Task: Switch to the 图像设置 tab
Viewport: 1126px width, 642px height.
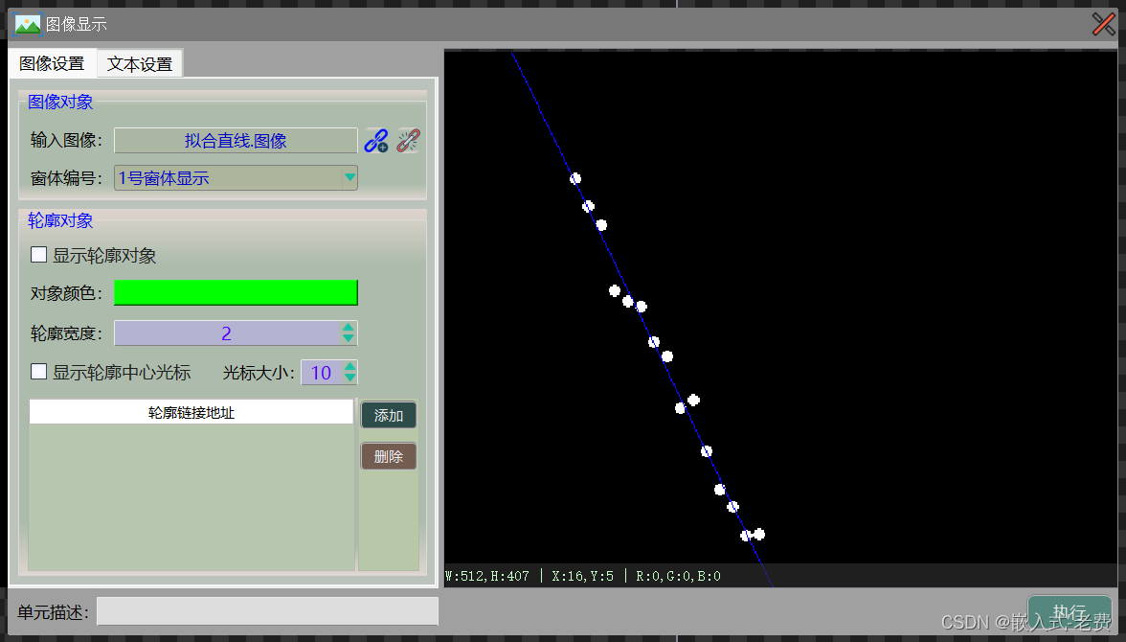Action: tap(52, 63)
